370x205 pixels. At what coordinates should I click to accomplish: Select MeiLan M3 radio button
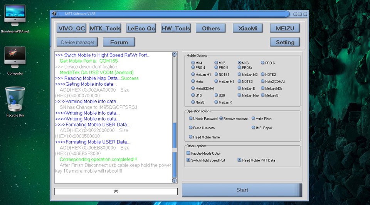click(x=216, y=81)
